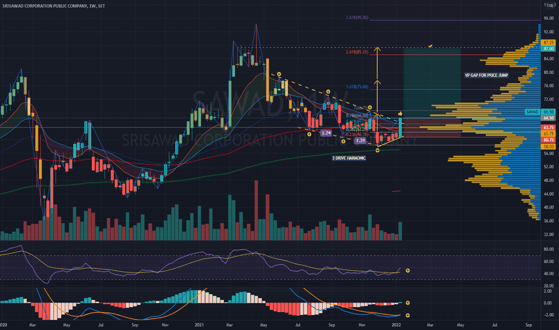Click the arrow marker next to 1(68.75) fib label
The height and width of the screenshot is (330, 559).
pos(370,107)
